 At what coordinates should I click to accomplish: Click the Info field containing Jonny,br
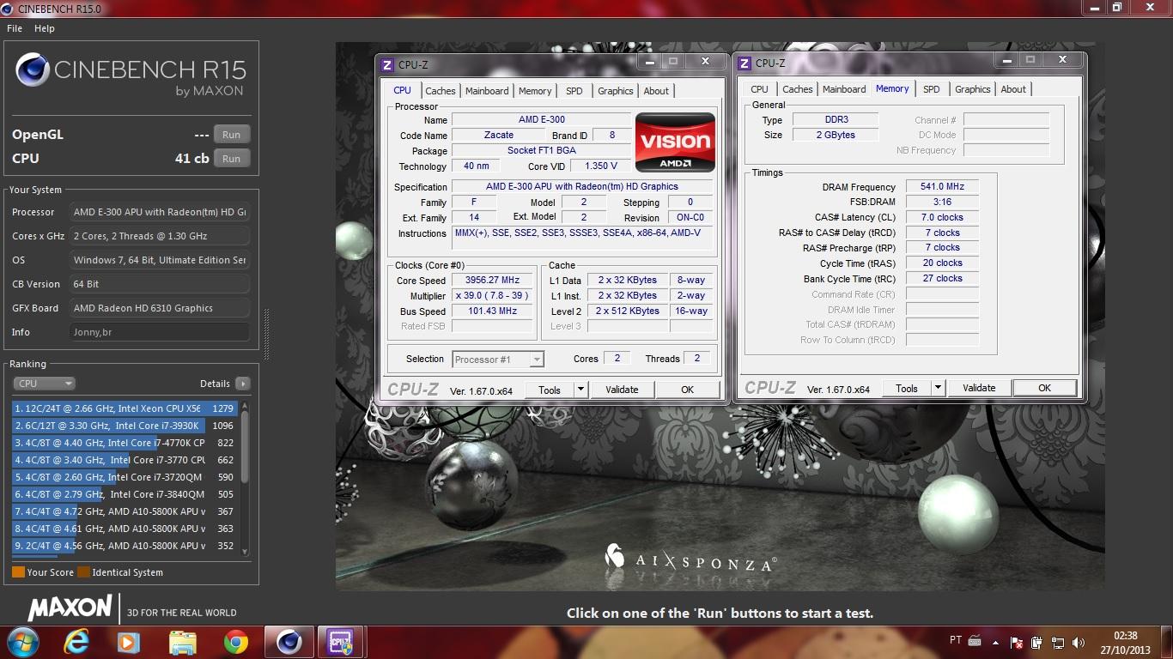(x=160, y=332)
